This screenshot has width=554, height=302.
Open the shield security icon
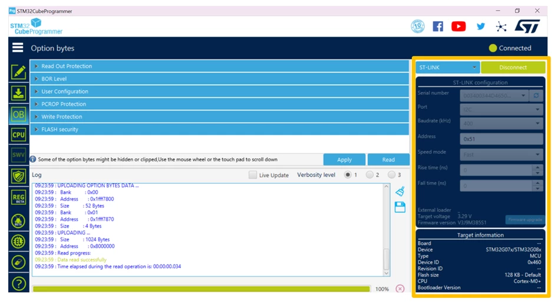(18, 176)
